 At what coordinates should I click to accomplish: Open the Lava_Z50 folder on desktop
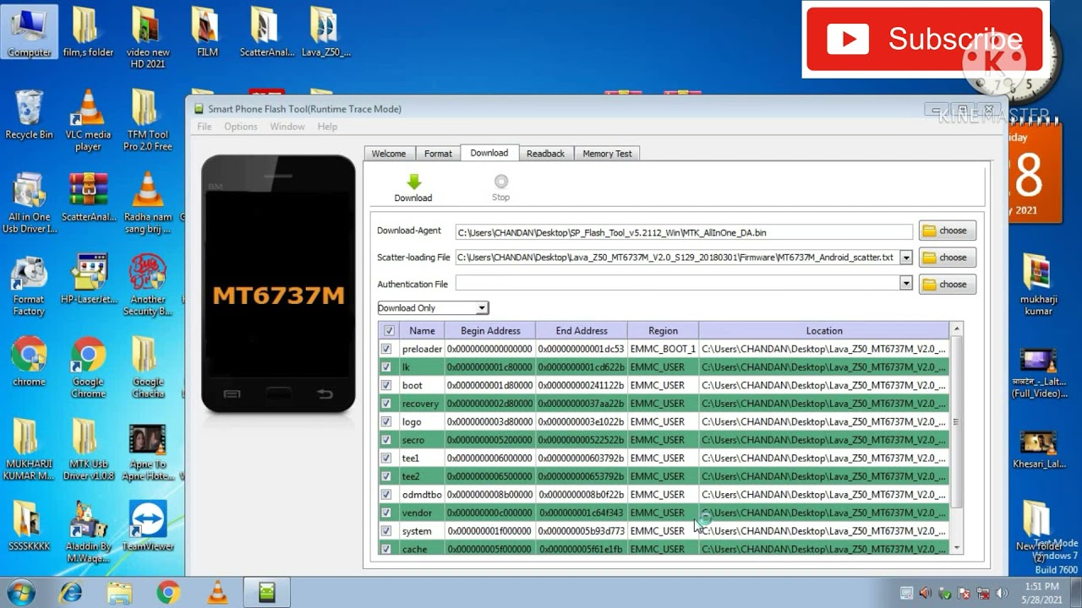[x=325, y=32]
